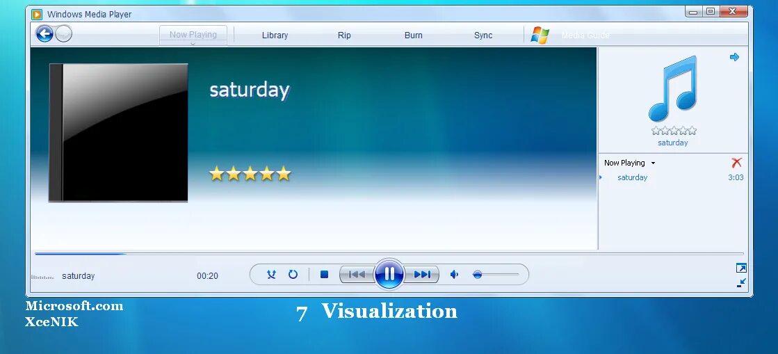This screenshot has width=778, height=354.
Task: Click the black album cover art
Action: click(118, 133)
